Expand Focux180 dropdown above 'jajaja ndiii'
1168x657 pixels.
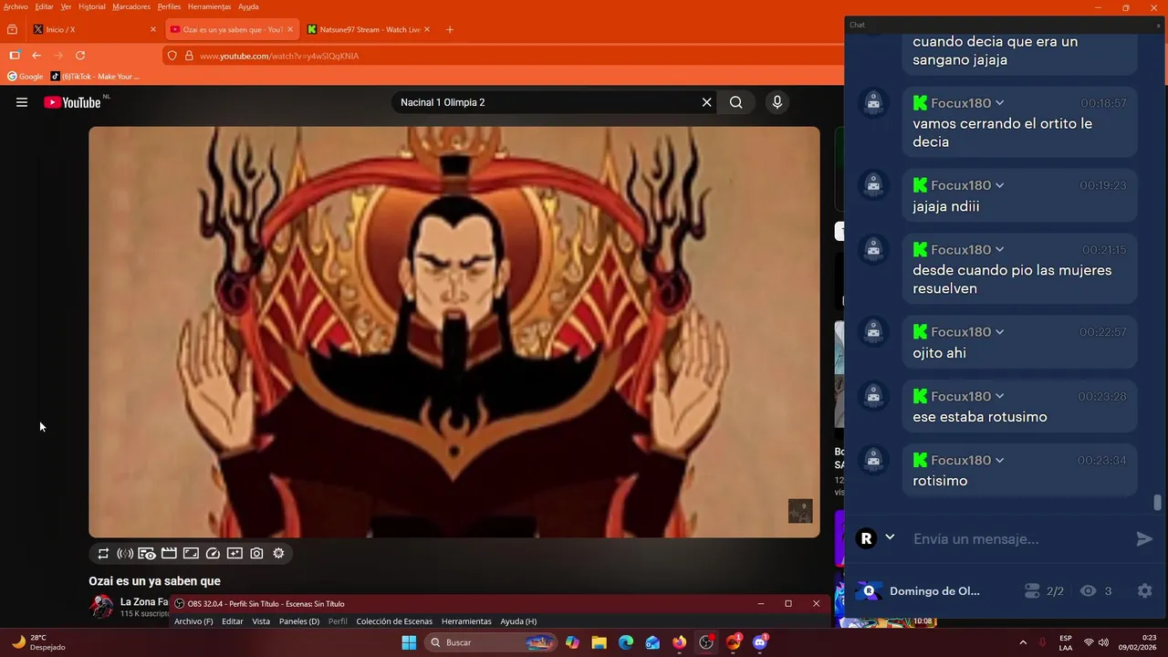[1000, 185]
